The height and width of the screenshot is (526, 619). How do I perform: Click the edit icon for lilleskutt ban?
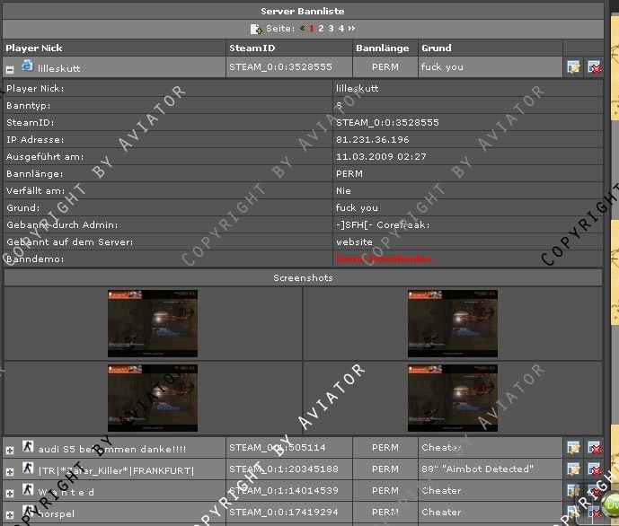click(x=573, y=67)
